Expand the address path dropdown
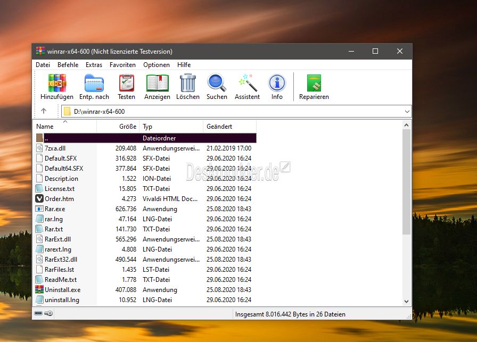 [407, 112]
